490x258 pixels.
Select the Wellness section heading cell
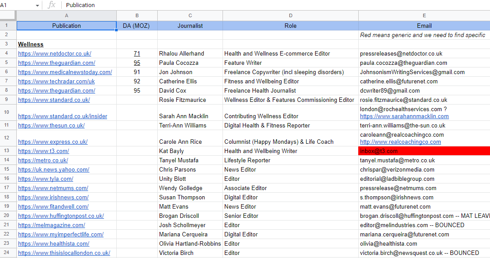pos(67,44)
